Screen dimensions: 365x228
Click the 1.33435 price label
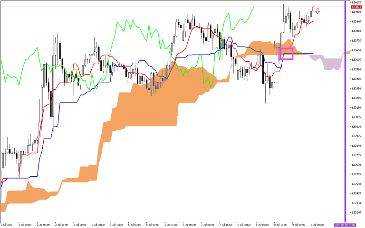(356, 79)
